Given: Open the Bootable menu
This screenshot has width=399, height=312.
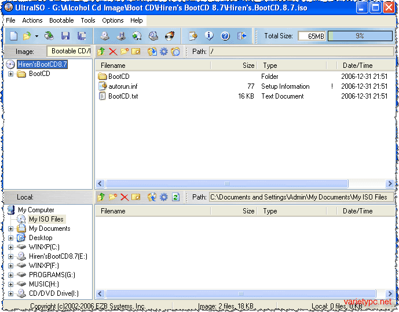Looking at the screenshot, I should [x=61, y=20].
